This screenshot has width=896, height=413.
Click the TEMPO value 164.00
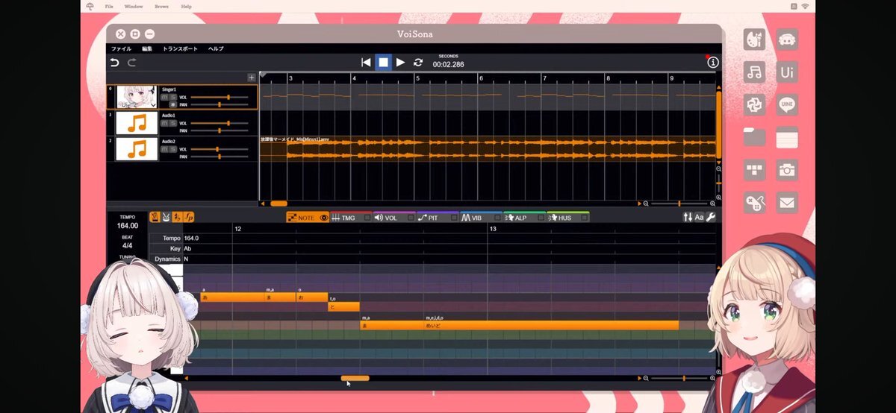click(x=128, y=226)
